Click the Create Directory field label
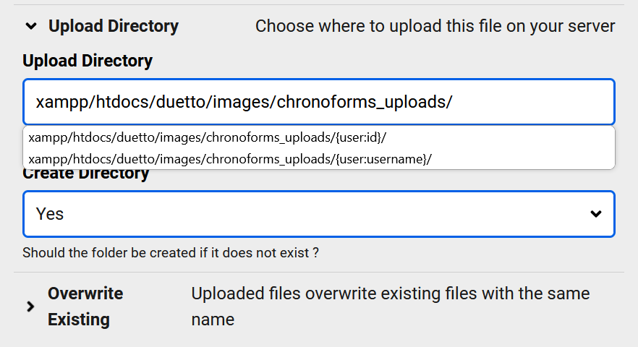The image size is (638, 347). 85,175
